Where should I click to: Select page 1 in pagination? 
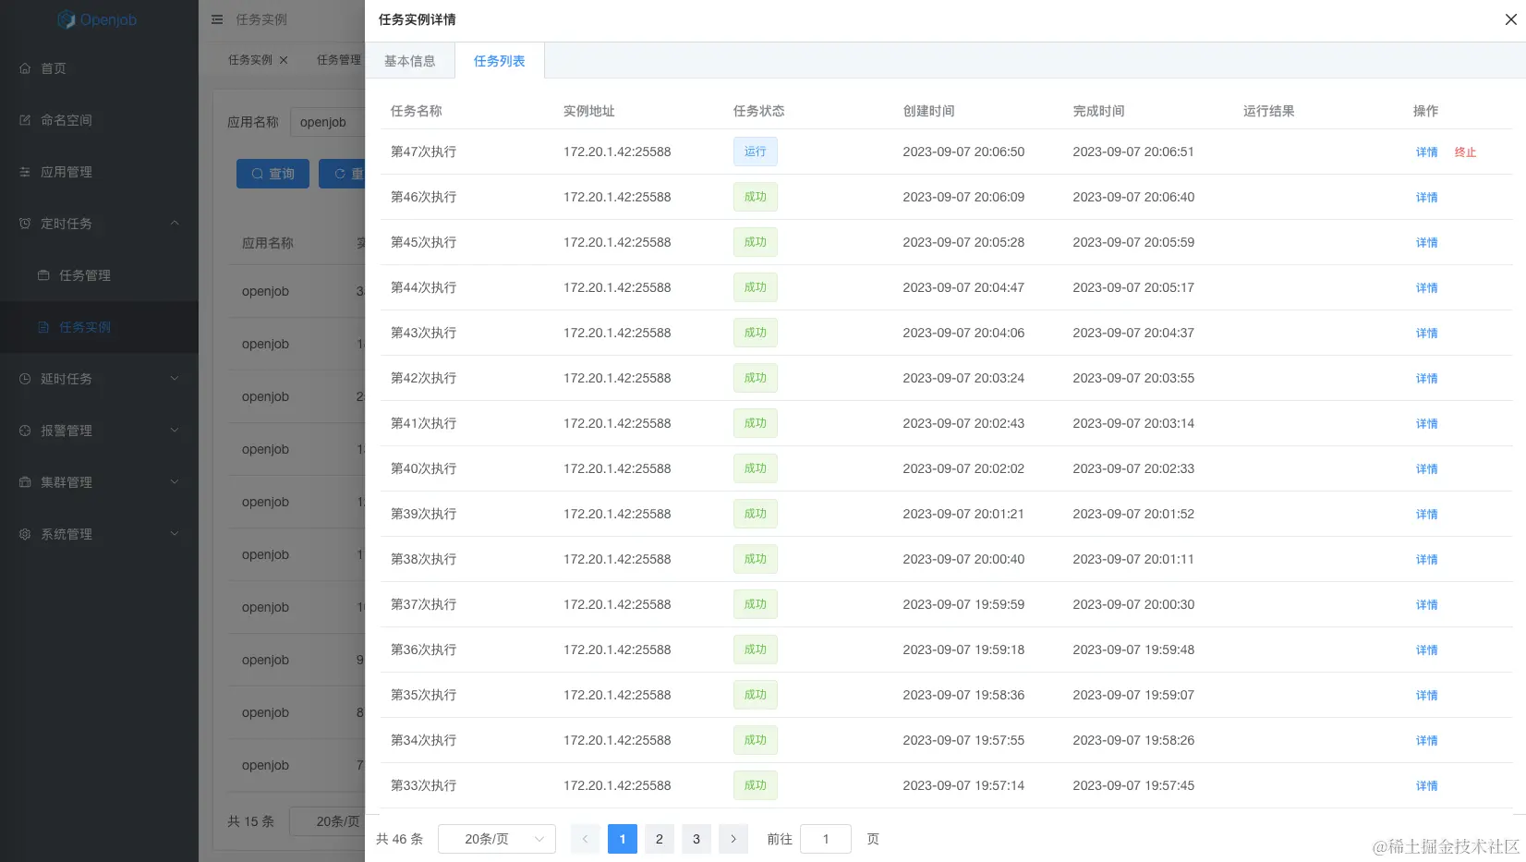623,839
